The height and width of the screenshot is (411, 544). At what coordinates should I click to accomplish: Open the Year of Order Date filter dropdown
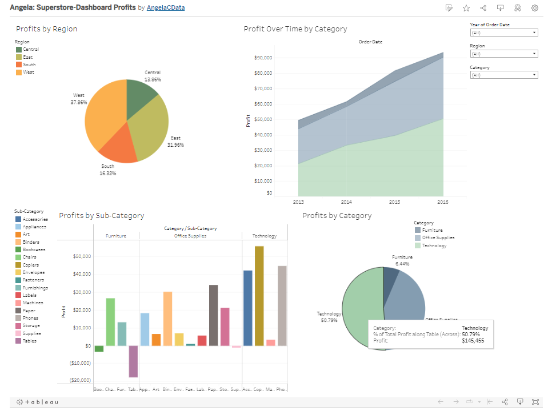tap(535, 33)
